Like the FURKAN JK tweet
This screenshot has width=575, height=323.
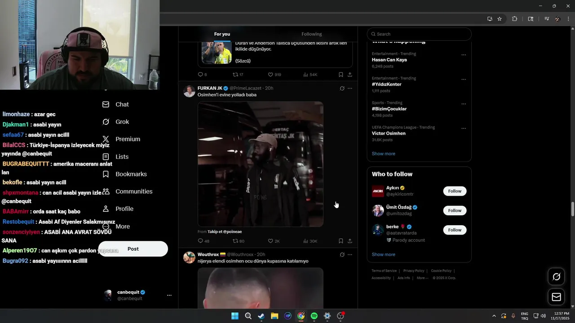click(274, 241)
